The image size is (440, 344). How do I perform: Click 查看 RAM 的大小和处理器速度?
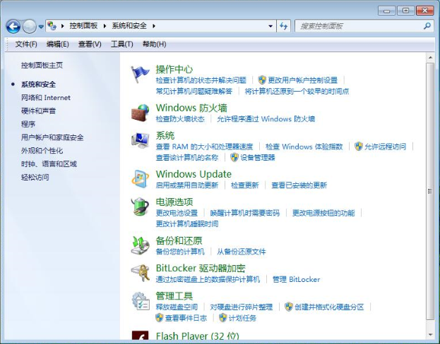tap(204, 147)
